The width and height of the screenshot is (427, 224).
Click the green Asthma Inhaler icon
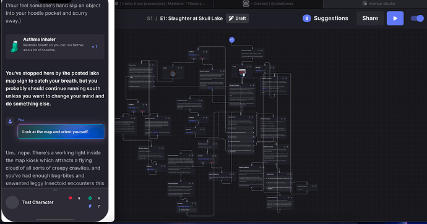coord(15,46)
